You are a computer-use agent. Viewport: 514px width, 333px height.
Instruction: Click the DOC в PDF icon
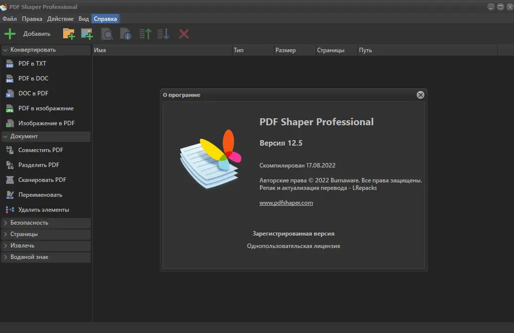pos(10,94)
